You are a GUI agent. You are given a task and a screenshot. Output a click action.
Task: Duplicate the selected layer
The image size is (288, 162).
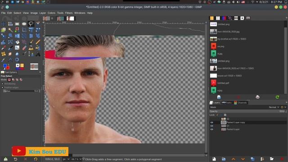pos(252,159)
